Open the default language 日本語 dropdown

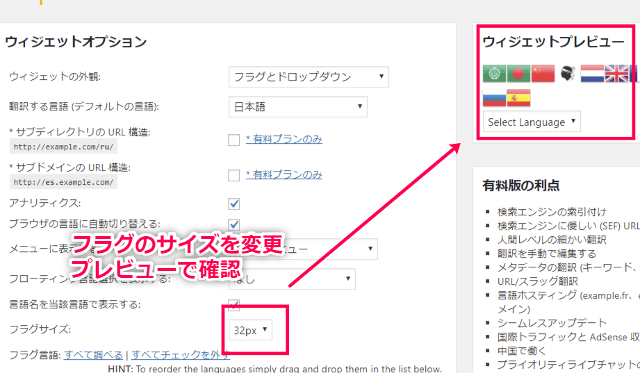[x=297, y=107]
